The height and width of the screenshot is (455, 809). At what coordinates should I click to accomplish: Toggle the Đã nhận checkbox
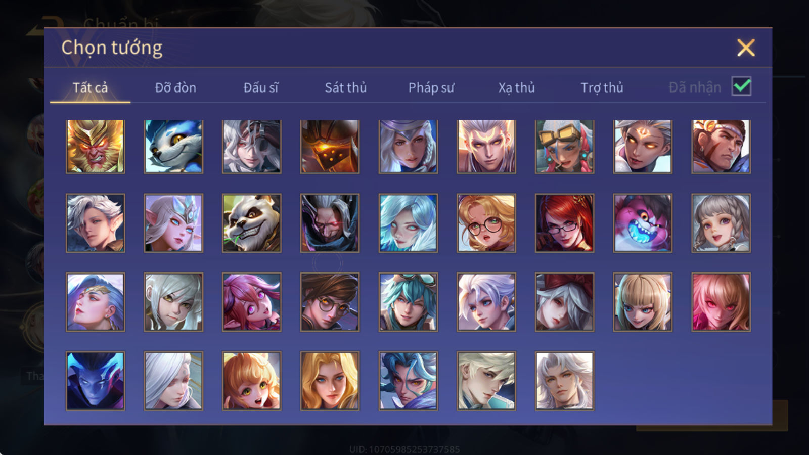coord(741,86)
